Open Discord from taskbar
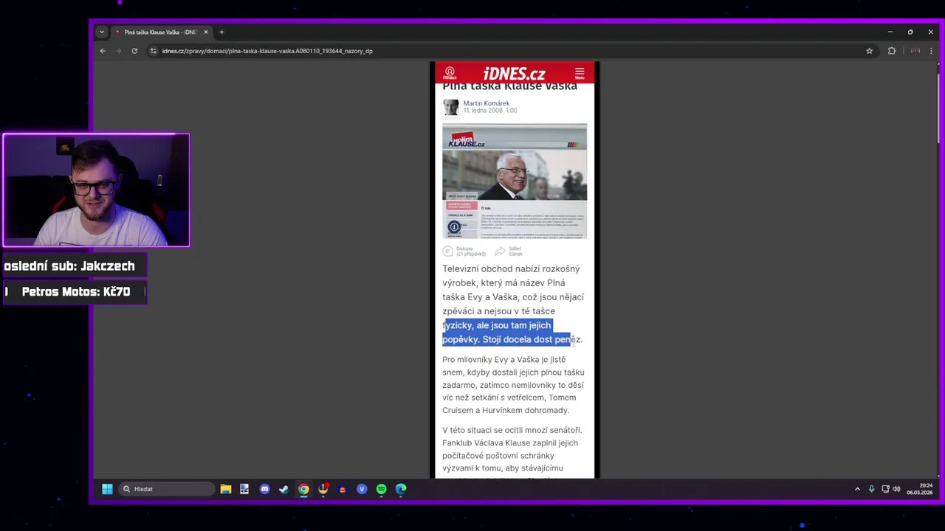This screenshot has height=531, width=945. (264, 489)
